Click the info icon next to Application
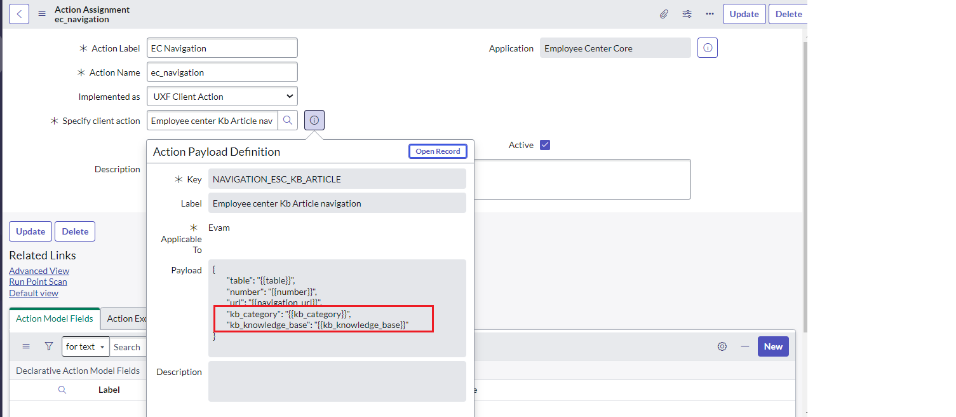This screenshot has height=417, width=956. 708,48
